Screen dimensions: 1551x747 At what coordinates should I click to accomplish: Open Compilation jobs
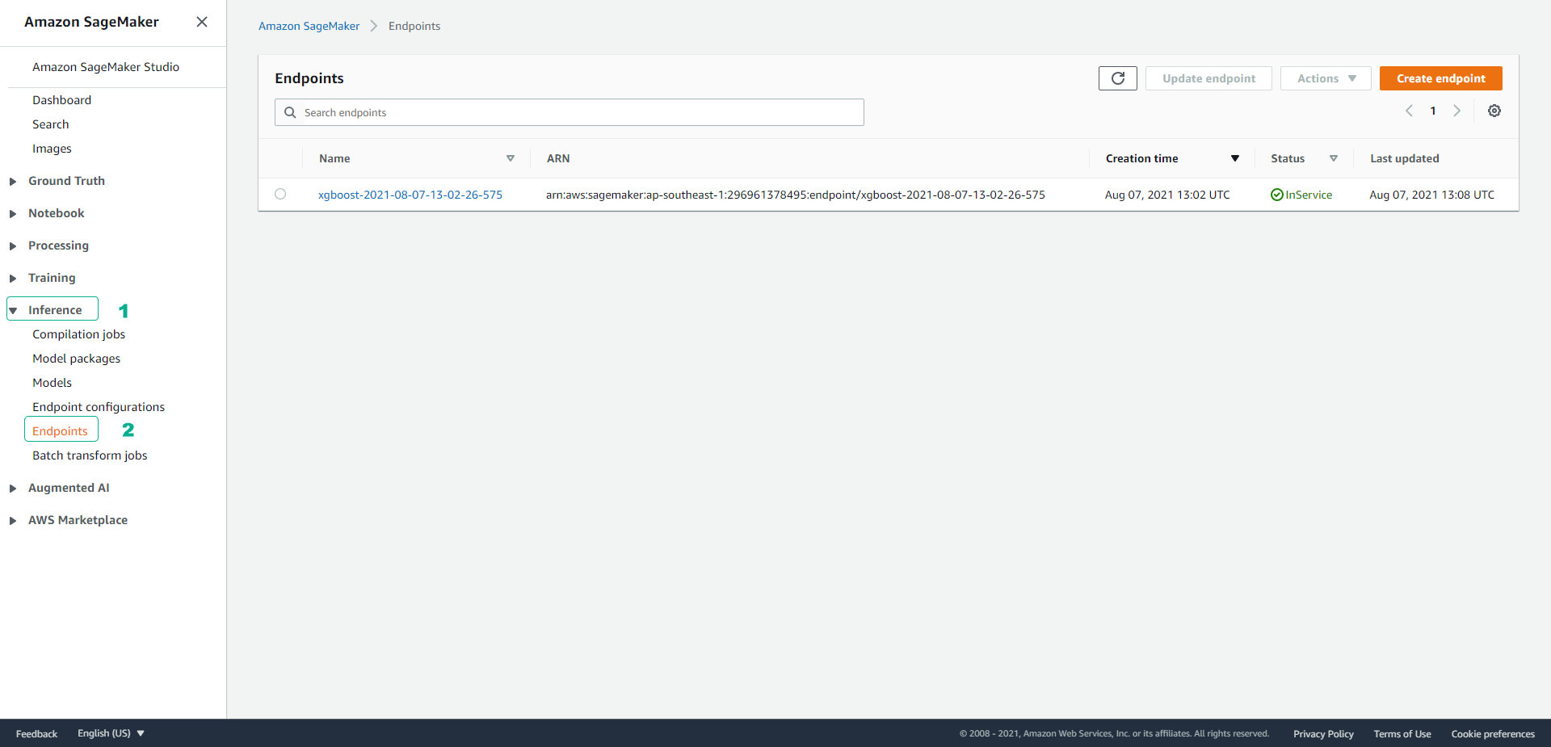pos(78,334)
